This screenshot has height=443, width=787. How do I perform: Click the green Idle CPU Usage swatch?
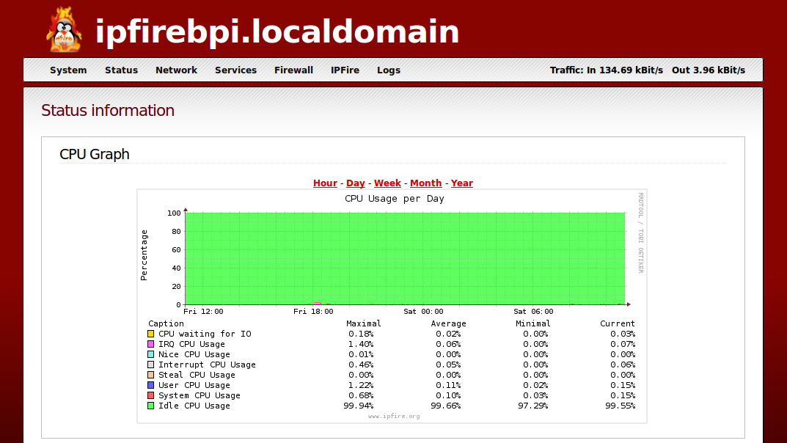[x=150, y=406]
